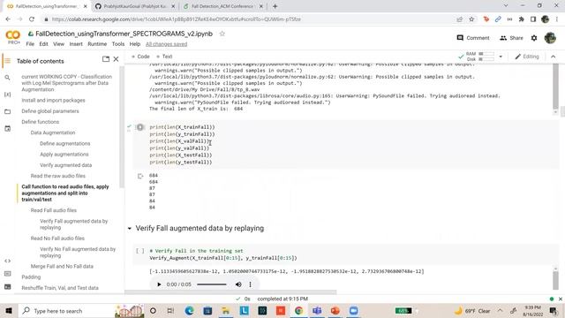The image size is (565, 318).
Task: Open the notebook settings gear icon
Action: (534, 38)
